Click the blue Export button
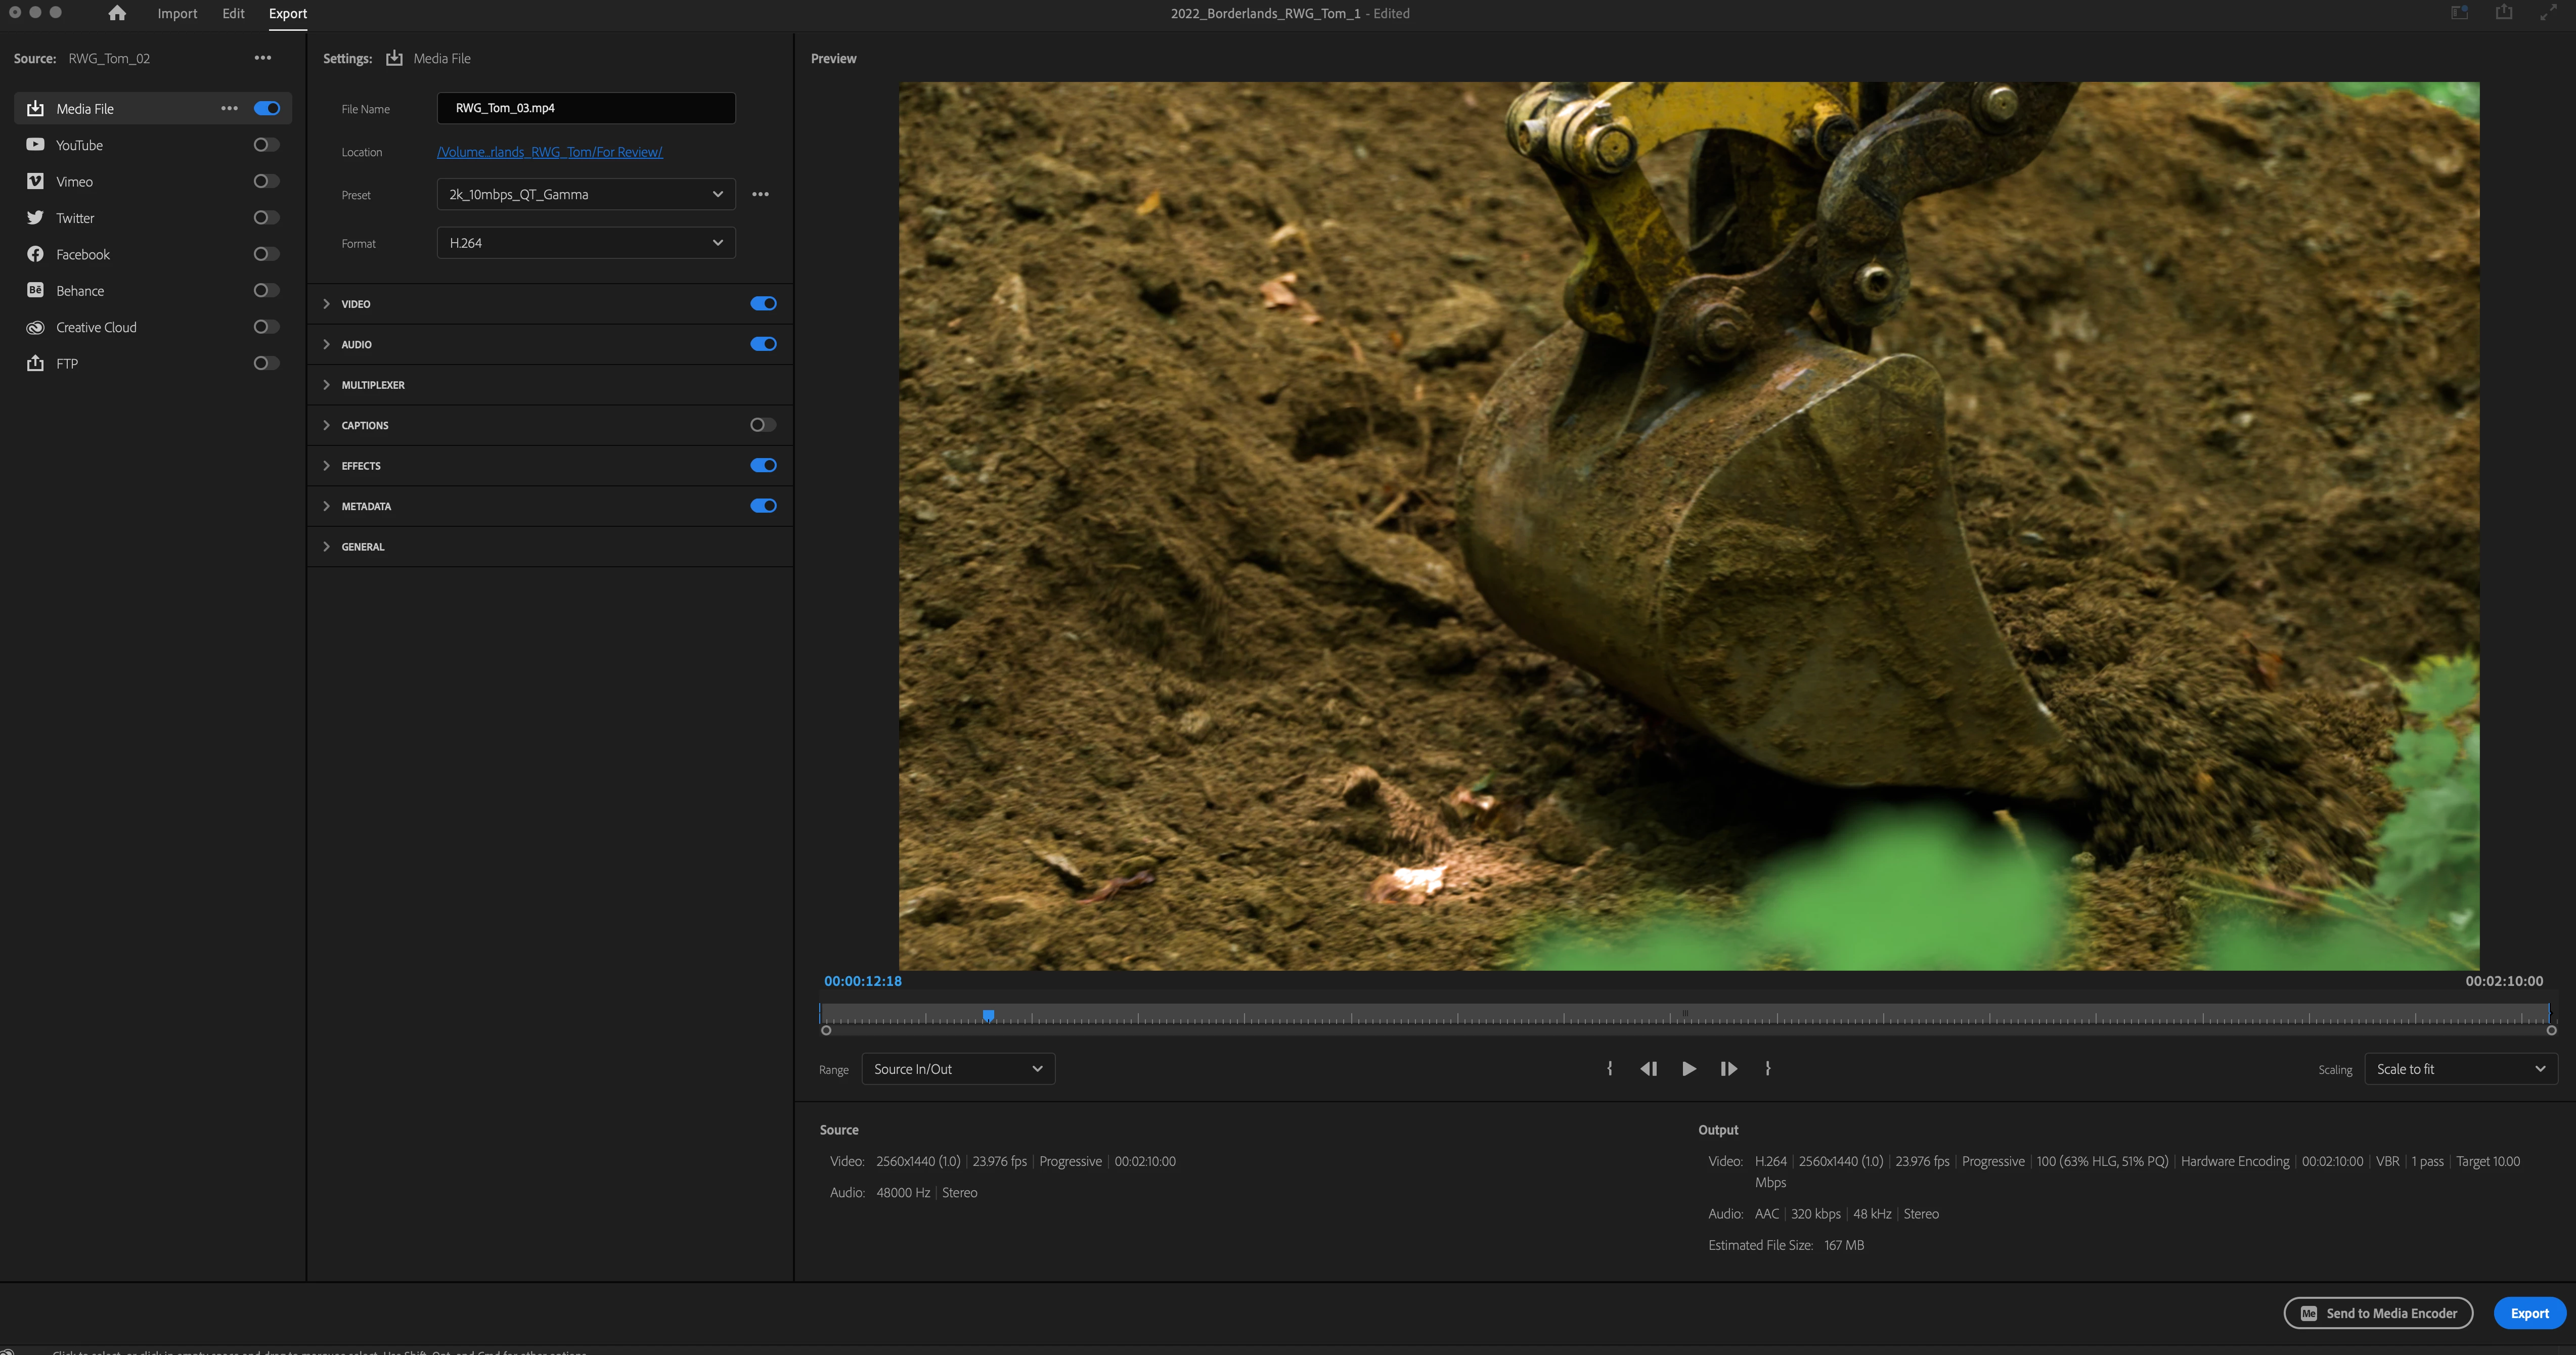The height and width of the screenshot is (1355, 2576). [2529, 1313]
